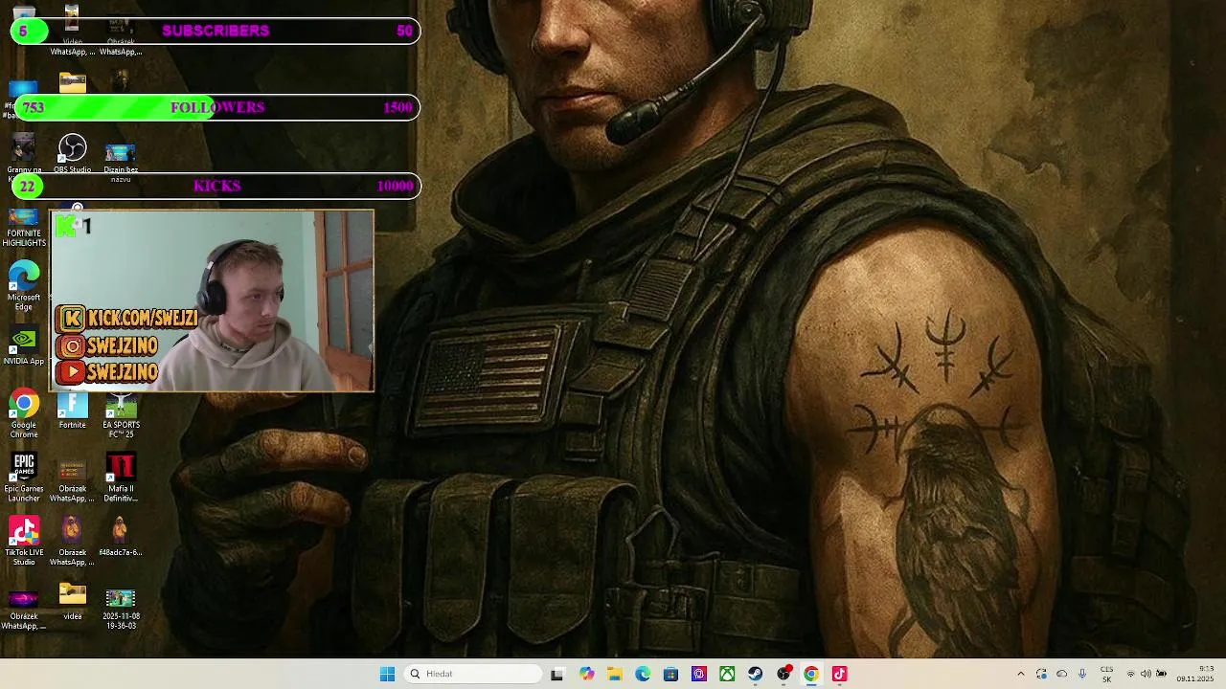This screenshot has width=1226, height=689.
Task: Open Copilot from the taskbar
Action: click(586, 674)
